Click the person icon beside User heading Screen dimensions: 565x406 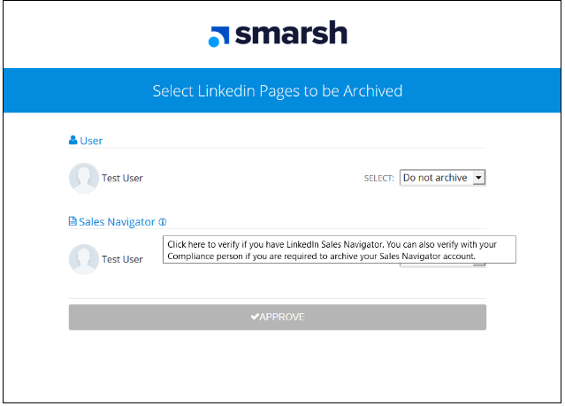73,141
